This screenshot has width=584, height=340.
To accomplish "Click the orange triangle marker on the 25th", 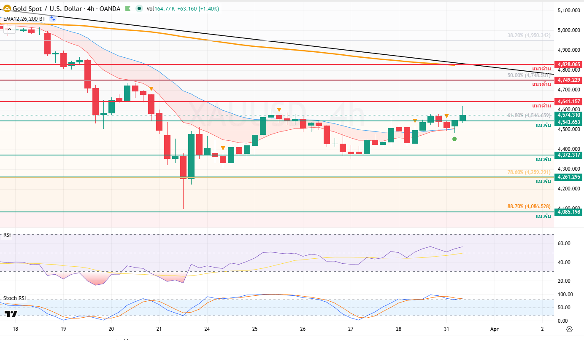I will [279, 110].
